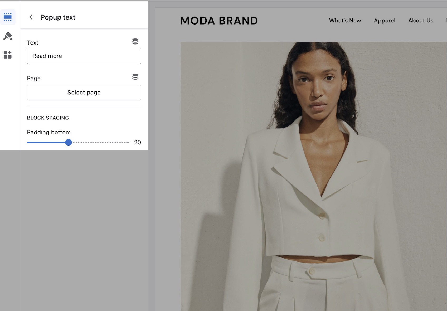Open the Apparel menu item

point(384,21)
